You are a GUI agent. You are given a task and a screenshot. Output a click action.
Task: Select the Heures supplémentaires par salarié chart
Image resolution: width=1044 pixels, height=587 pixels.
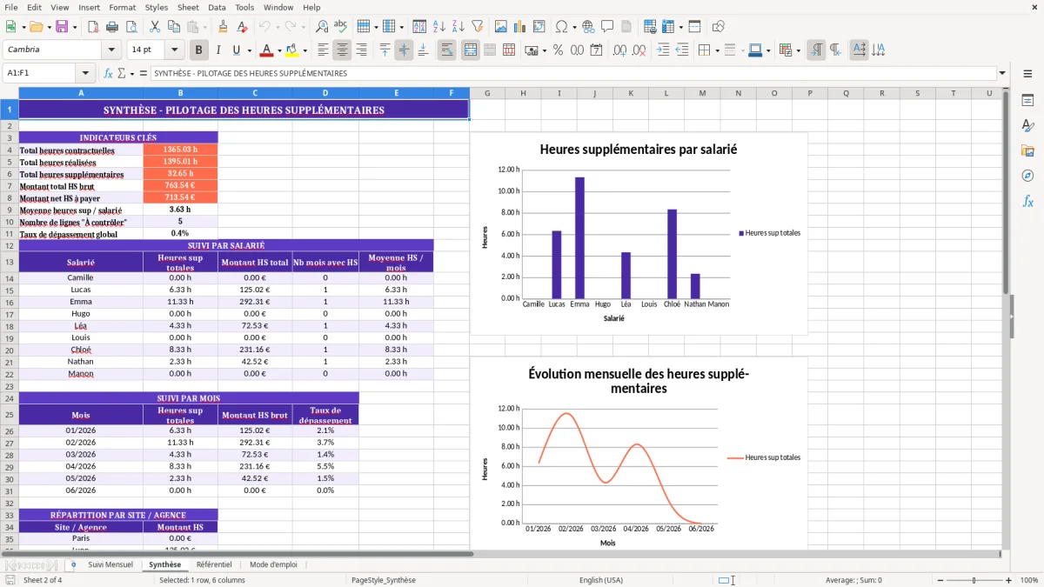coord(639,233)
